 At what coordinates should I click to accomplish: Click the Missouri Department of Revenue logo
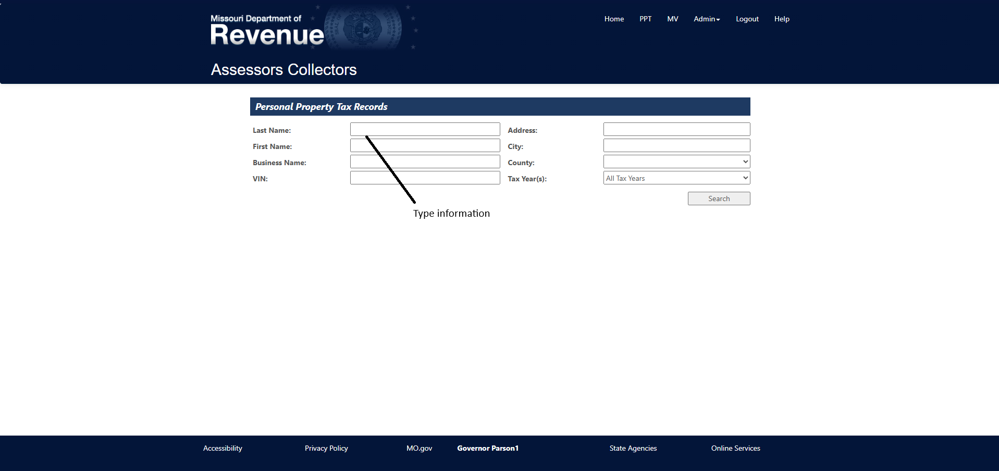pos(267,30)
